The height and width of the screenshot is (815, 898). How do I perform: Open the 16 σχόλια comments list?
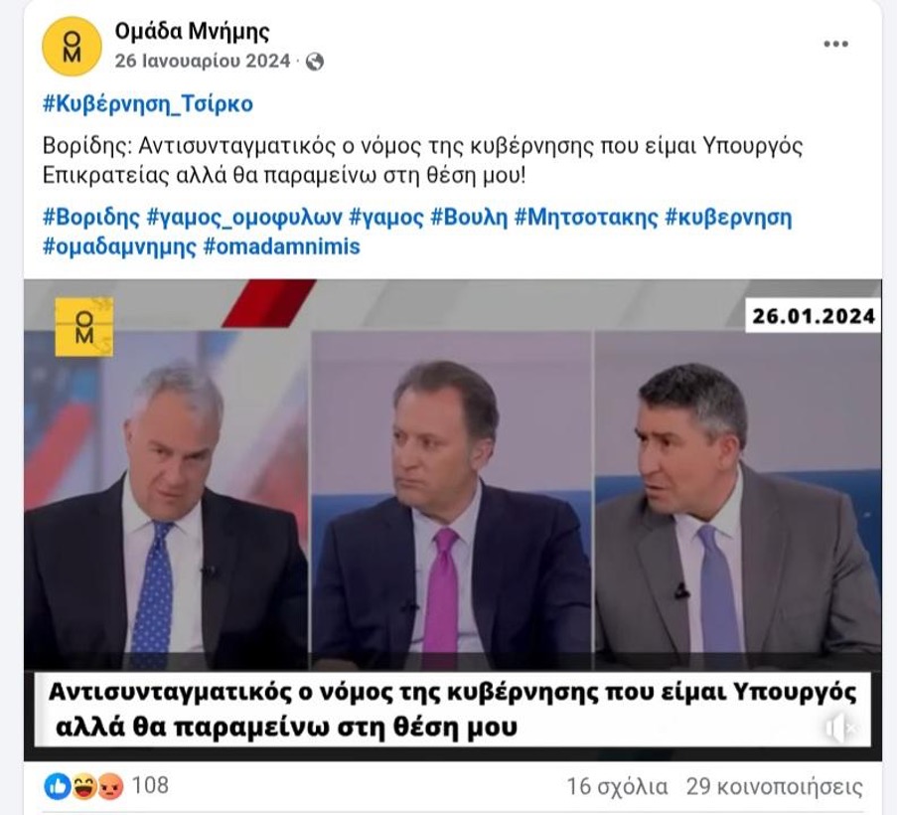(x=618, y=786)
